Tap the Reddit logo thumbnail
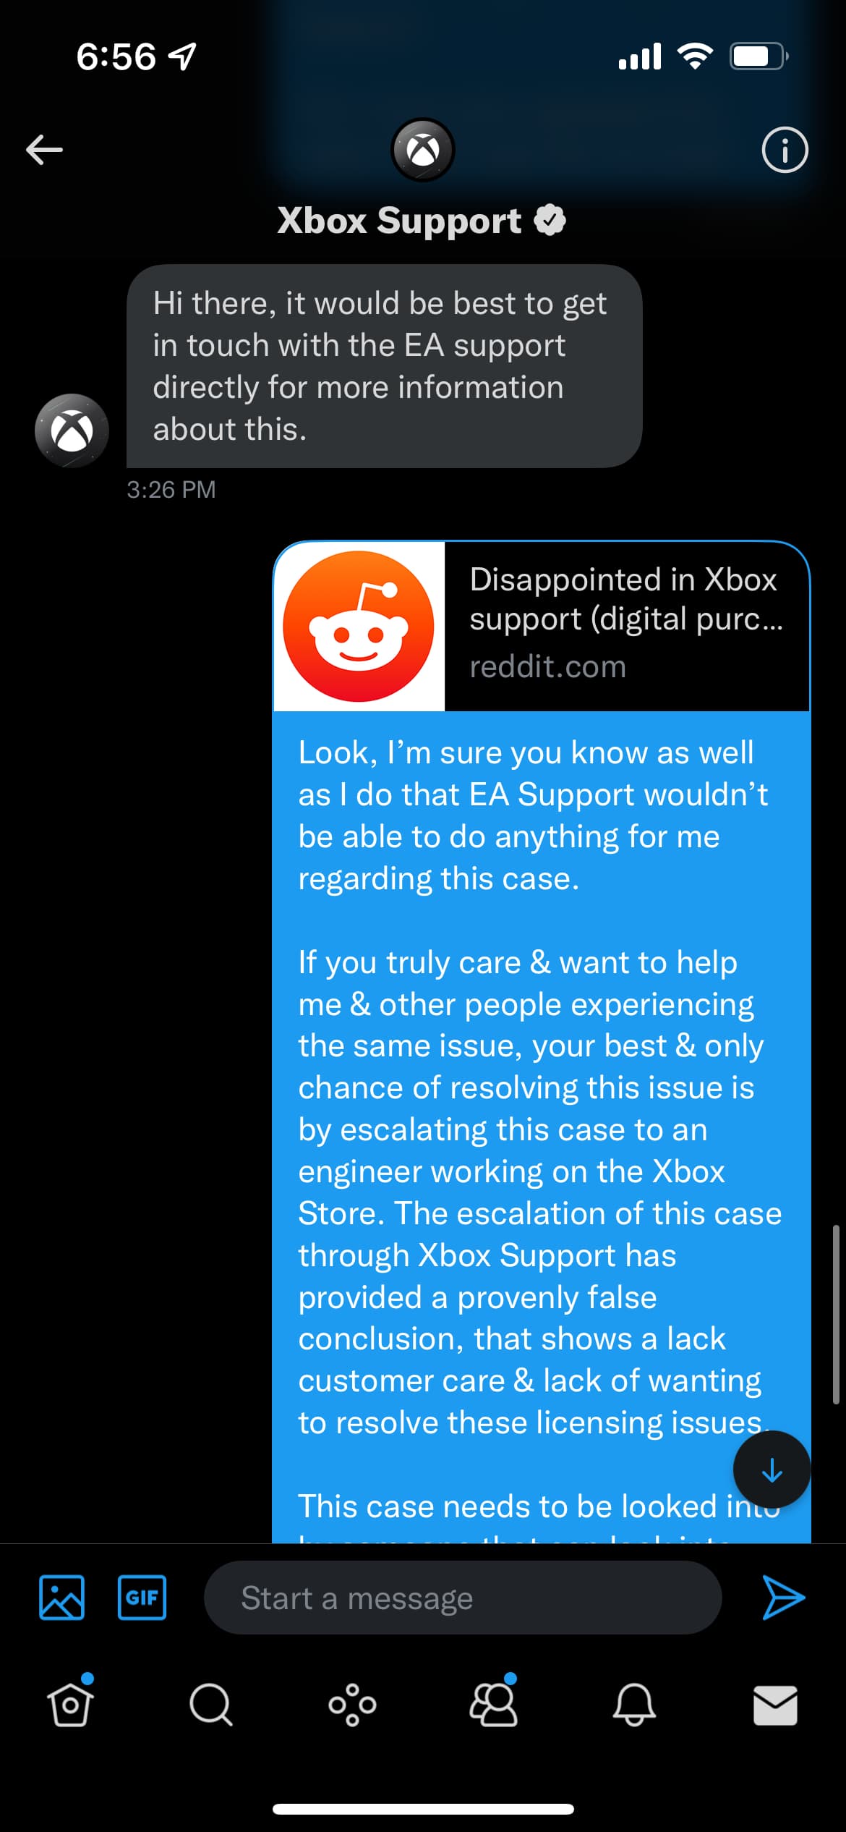 tap(359, 627)
